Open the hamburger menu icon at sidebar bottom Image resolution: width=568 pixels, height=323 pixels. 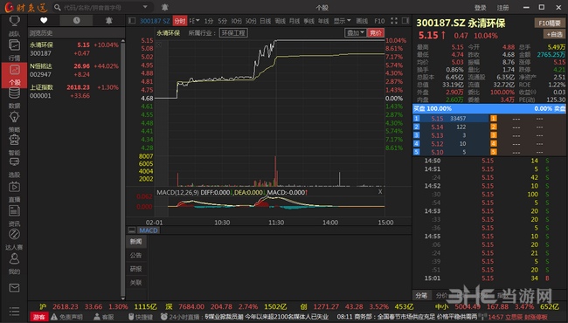coord(14,311)
